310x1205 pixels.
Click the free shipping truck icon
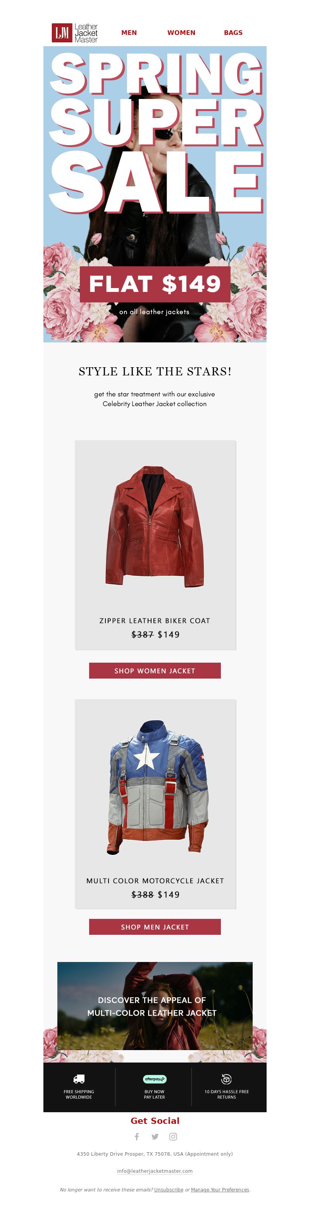point(79,1079)
